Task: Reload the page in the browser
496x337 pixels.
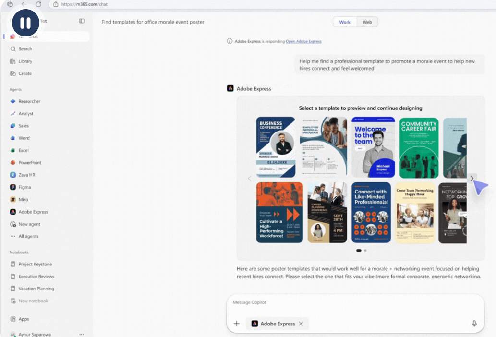Action: [x=38, y=4]
